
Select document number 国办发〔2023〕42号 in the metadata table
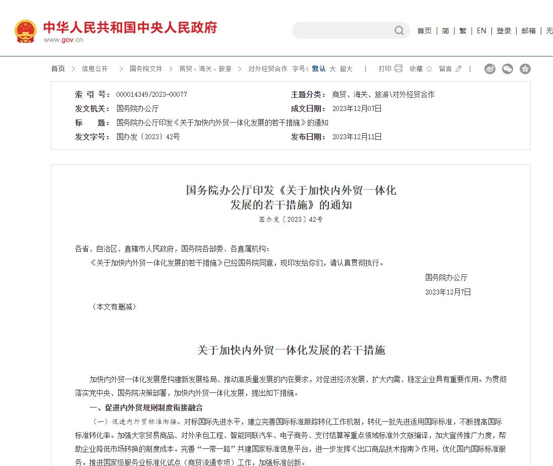click(148, 137)
